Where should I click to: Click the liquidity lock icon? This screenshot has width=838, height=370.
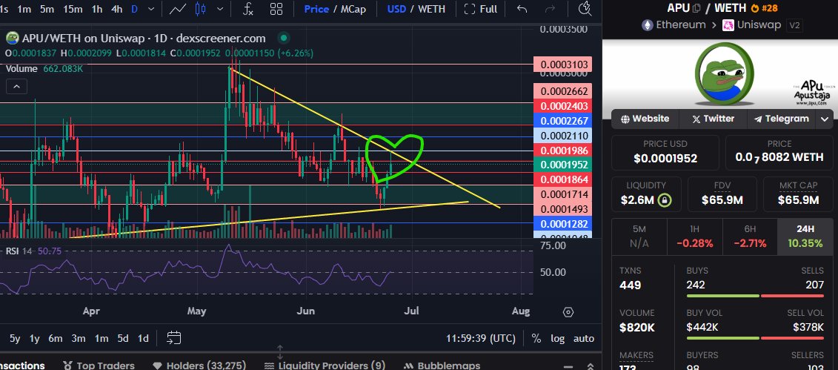[665, 200]
